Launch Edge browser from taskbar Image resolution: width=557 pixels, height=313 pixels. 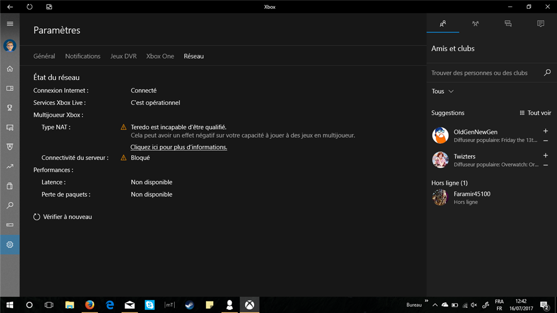click(110, 305)
